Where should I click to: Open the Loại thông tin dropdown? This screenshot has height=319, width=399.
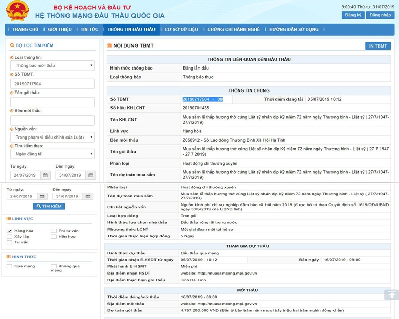(52, 66)
